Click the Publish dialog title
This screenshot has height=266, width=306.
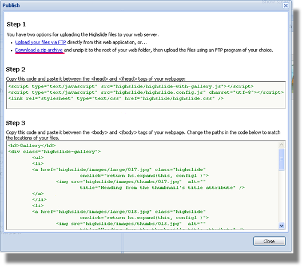click(11, 5)
